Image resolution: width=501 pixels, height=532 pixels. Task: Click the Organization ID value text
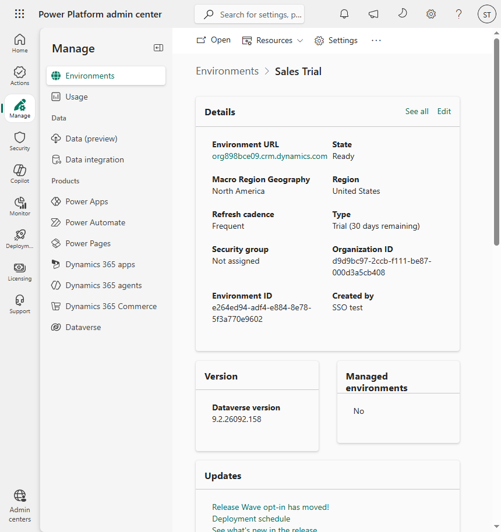382,267
